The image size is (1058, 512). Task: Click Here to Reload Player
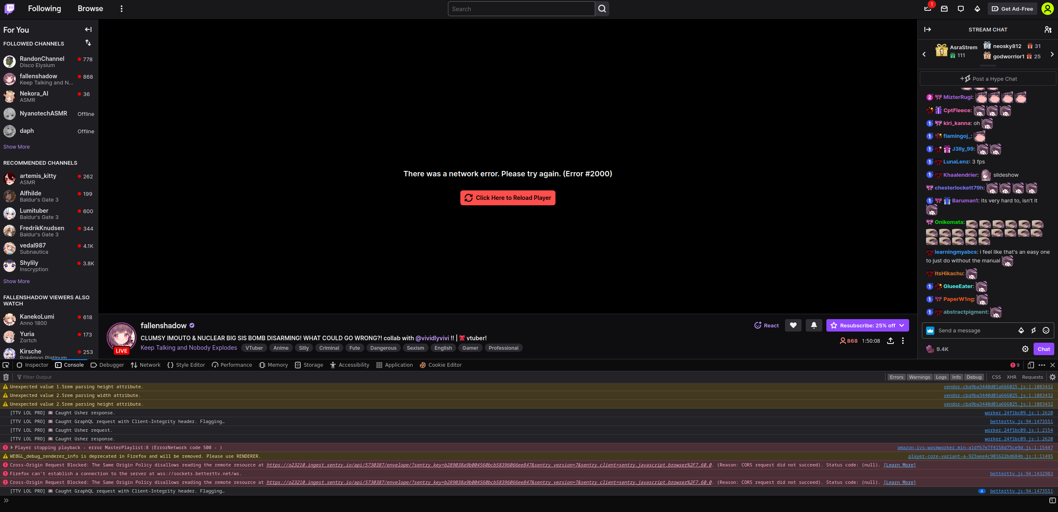click(507, 198)
